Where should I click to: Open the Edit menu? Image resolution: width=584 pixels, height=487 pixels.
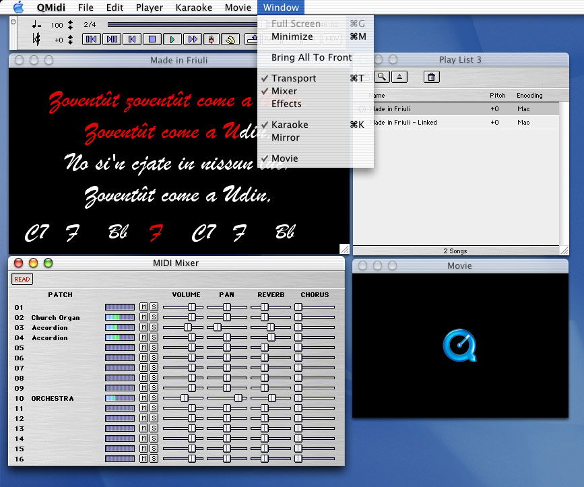click(115, 7)
